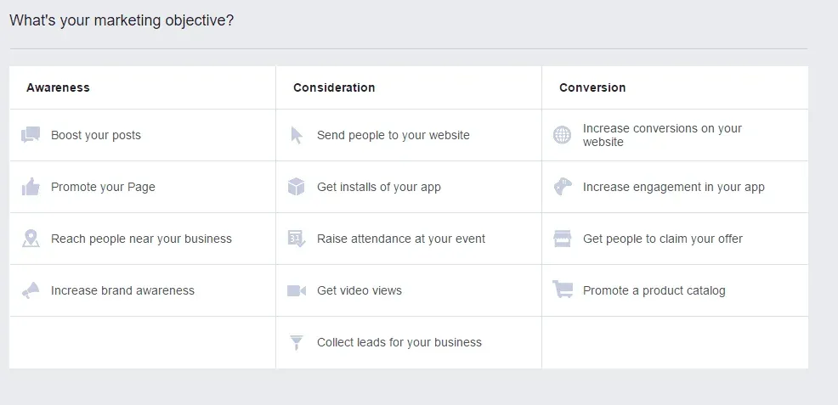
Task: Click the globe icon for website conversions
Action: click(562, 135)
